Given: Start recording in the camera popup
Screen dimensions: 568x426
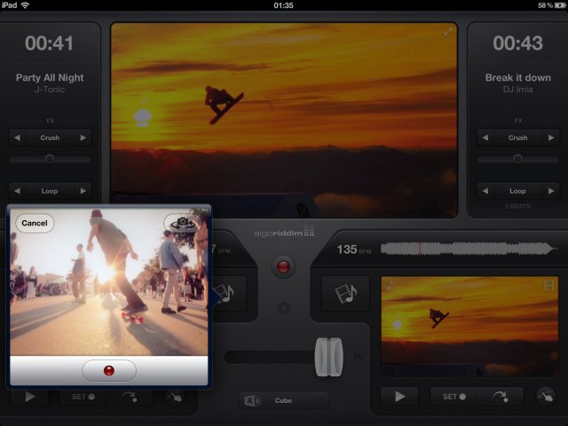Looking at the screenshot, I should tap(108, 370).
